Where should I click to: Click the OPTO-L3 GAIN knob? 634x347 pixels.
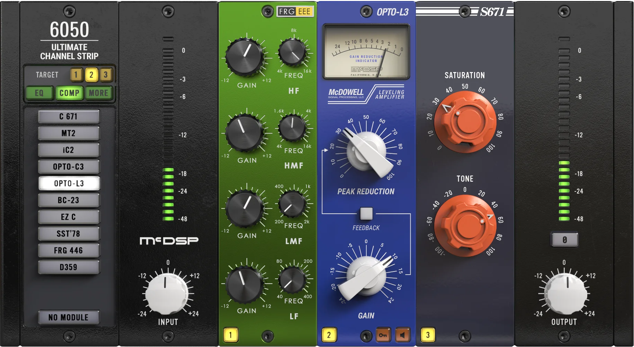coord(366,276)
